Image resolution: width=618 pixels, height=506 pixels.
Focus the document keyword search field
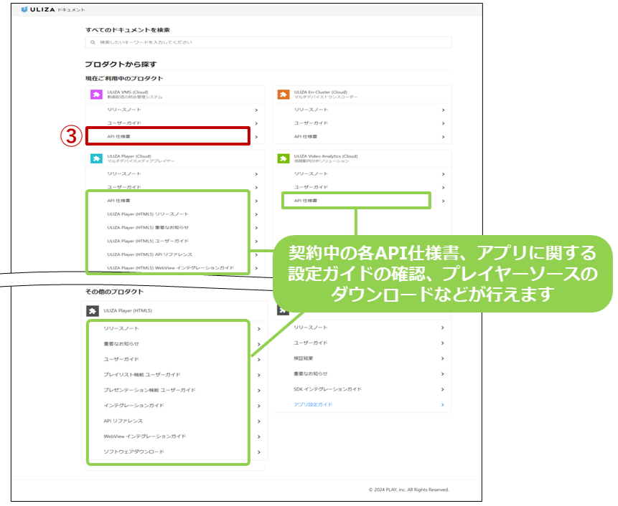(x=268, y=42)
